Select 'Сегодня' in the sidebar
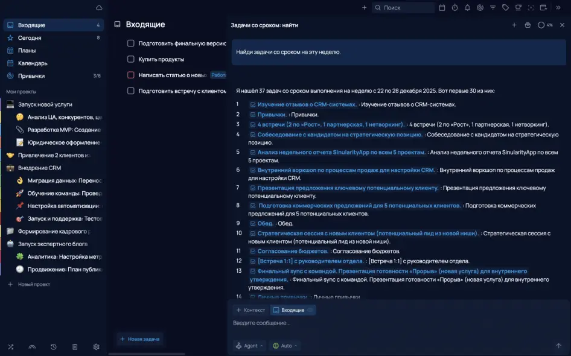The height and width of the screenshot is (356, 571). (30, 38)
